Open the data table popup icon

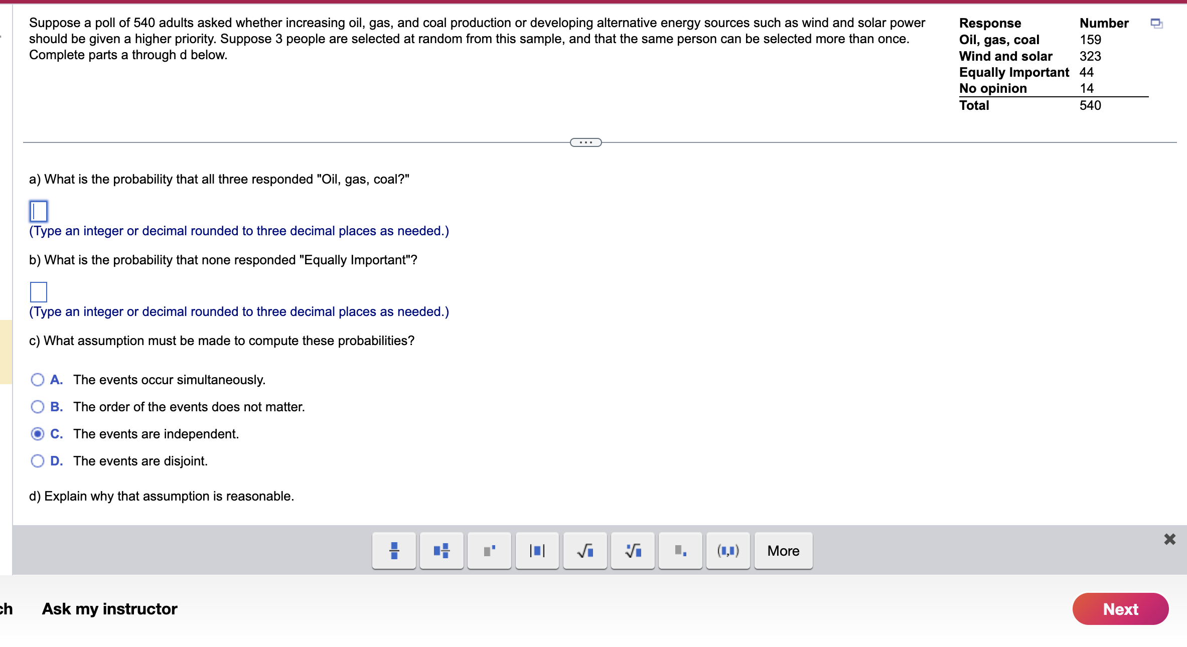point(1156,24)
